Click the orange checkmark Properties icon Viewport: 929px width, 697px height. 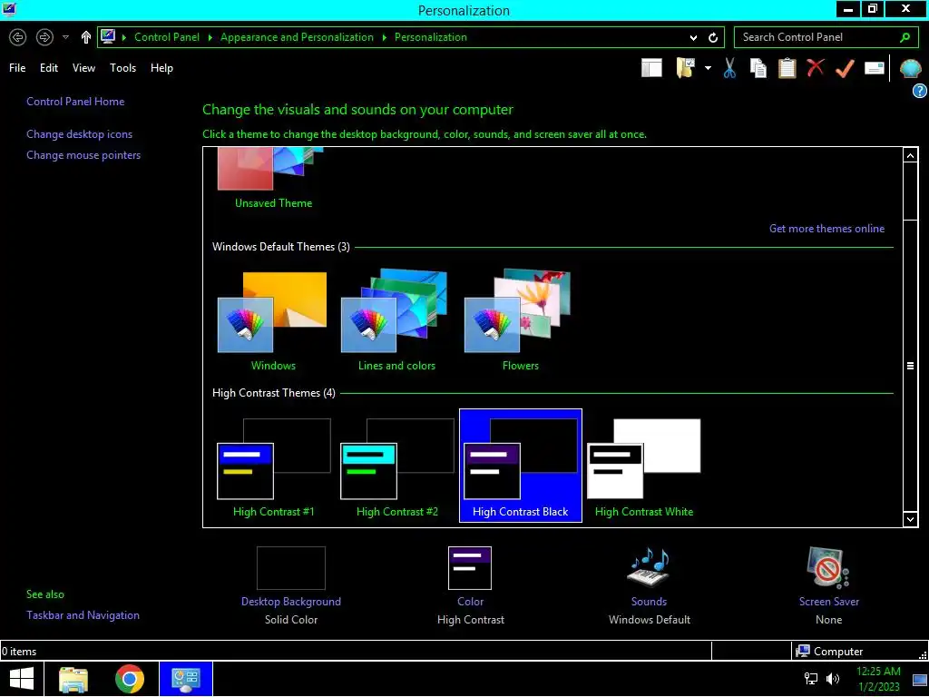pyautogui.click(x=845, y=68)
